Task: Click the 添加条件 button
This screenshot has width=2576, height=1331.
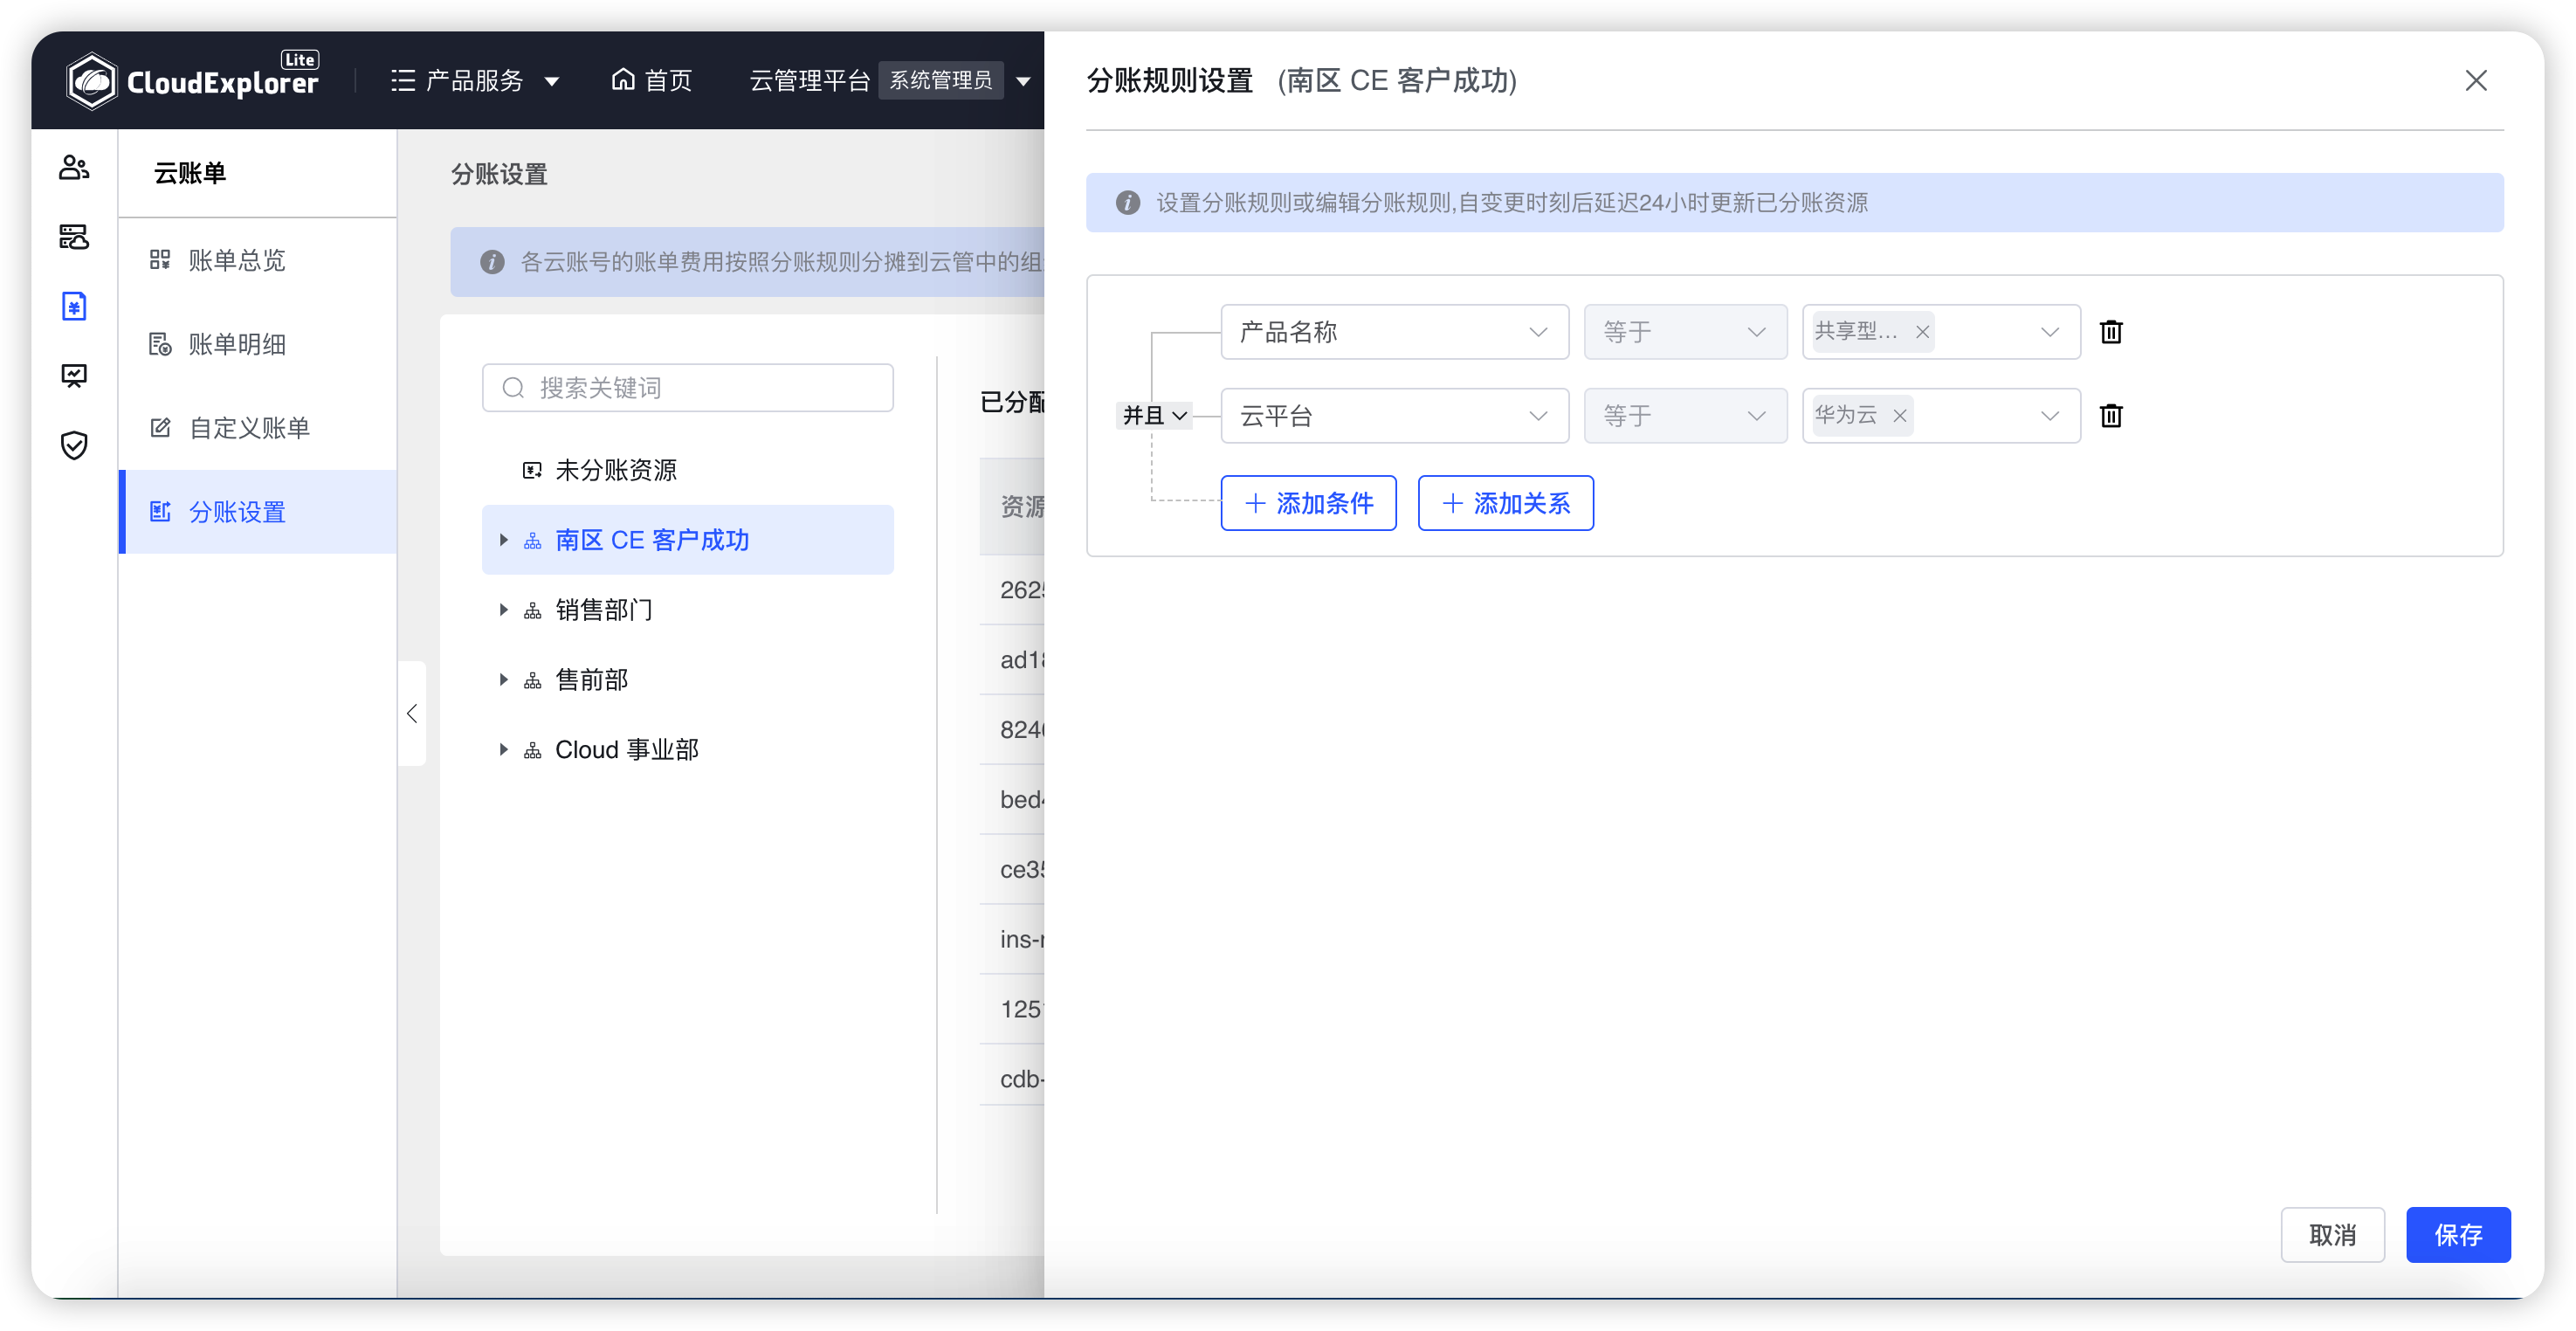Action: click(1308, 503)
